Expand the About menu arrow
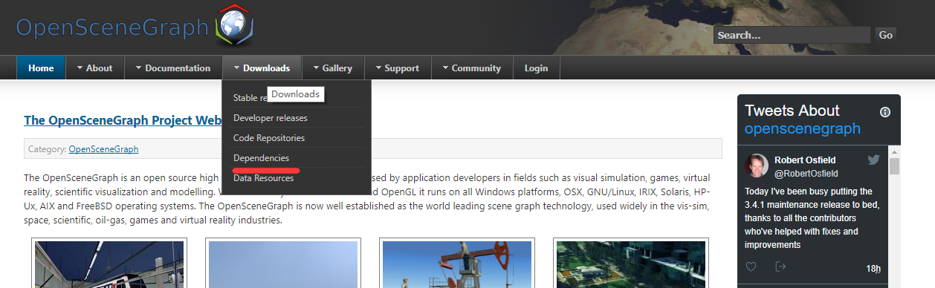 pyautogui.click(x=80, y=68)
